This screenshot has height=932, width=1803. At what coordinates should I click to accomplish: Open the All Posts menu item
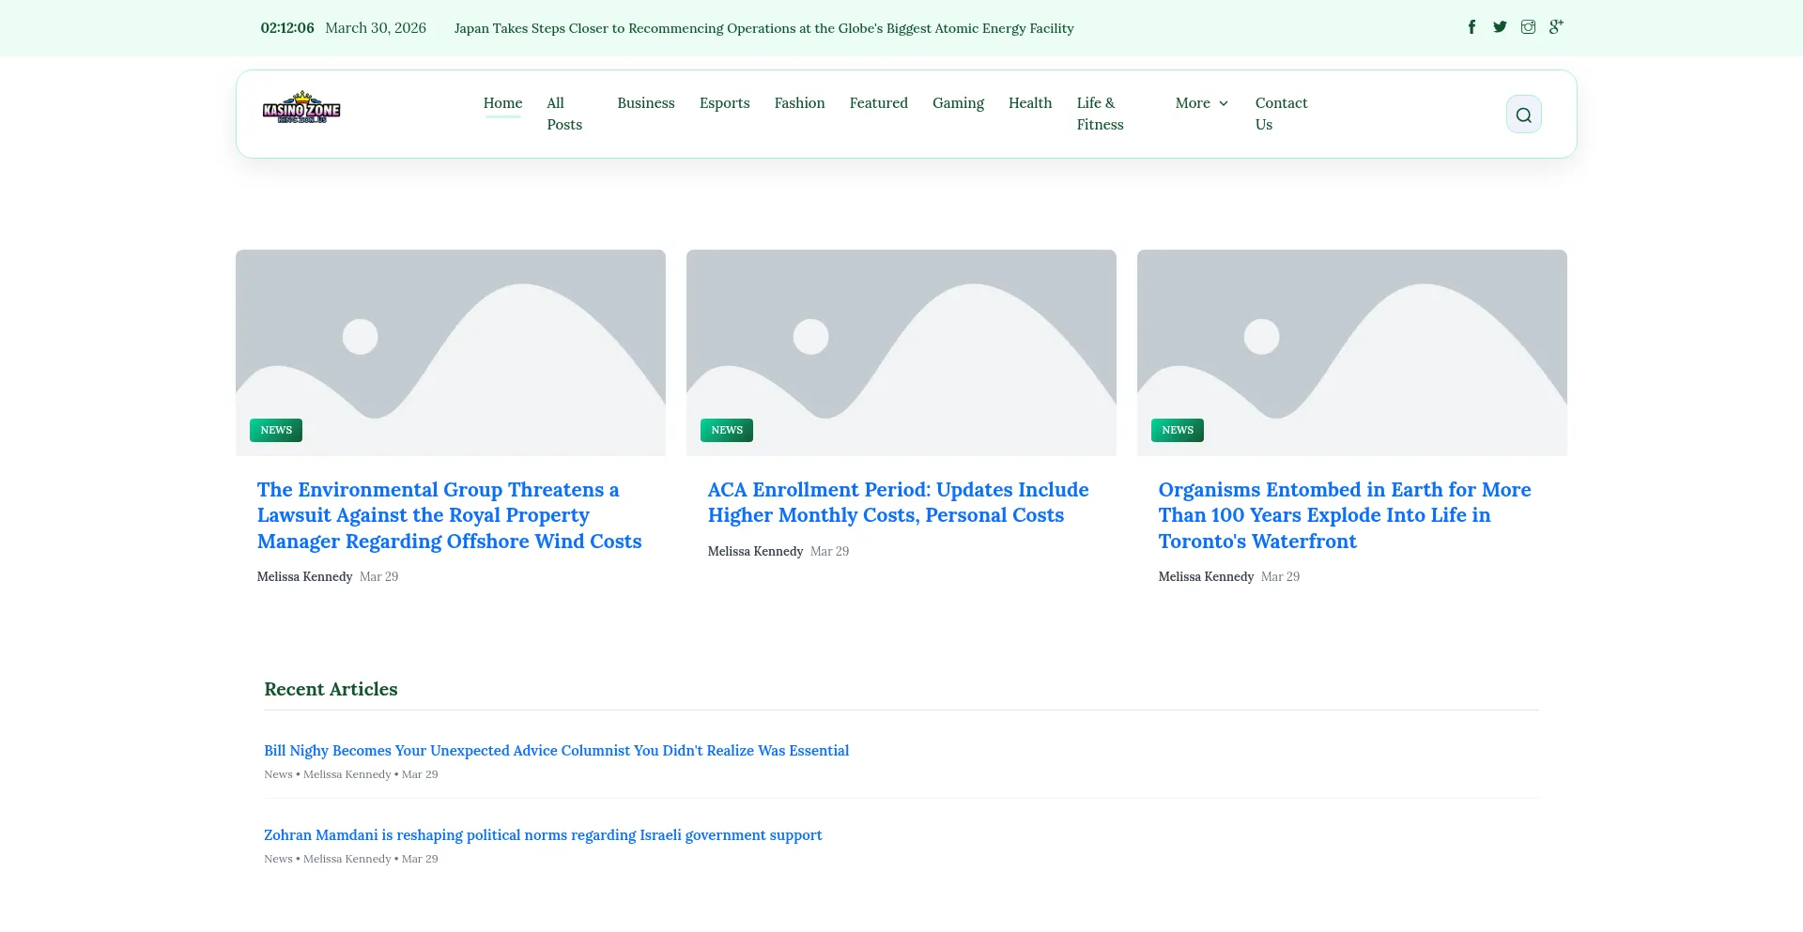coord(564,114)
